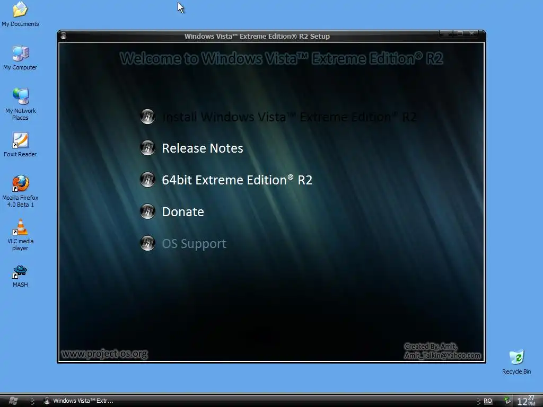Screen dimensions: 543x407
Task: Select My Network Places icon
Action: pos(20,104)
